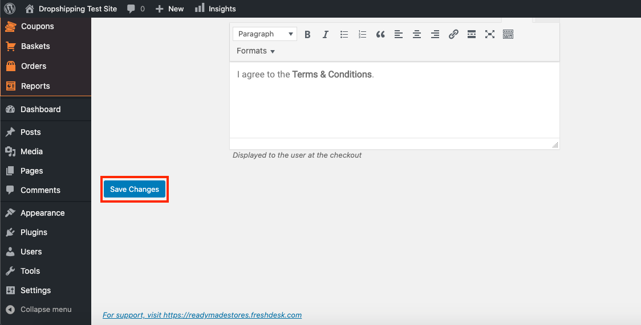This screenshot has width=641, height=325.
Task: Click the Save Changes button
Action: pyautogui.click(x=135, y=189)
